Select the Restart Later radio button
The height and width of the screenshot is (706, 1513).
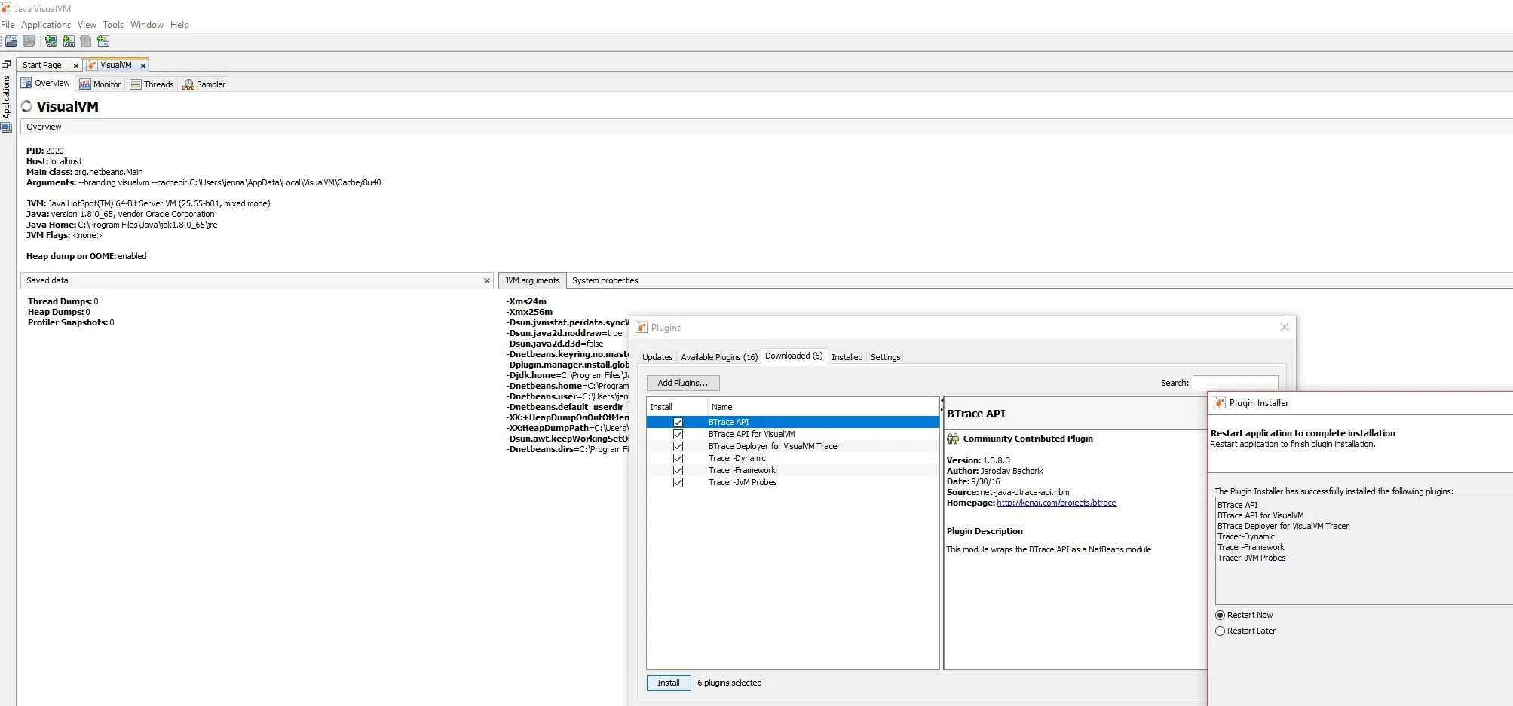[x=1220, y=631]
